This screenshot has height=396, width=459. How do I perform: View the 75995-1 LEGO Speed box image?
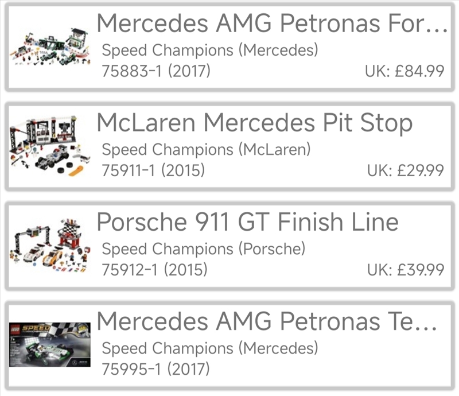click(x=50, y=344)
